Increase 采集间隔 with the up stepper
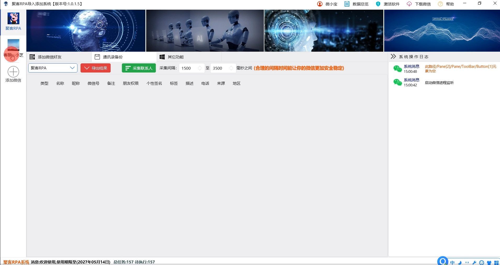This screenshot has height=265, width=500. tap(200, 66)
